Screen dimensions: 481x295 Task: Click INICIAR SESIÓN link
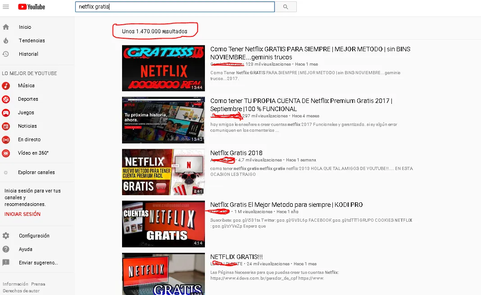(23, 214)
